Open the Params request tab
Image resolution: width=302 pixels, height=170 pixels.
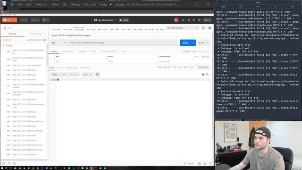54,51
